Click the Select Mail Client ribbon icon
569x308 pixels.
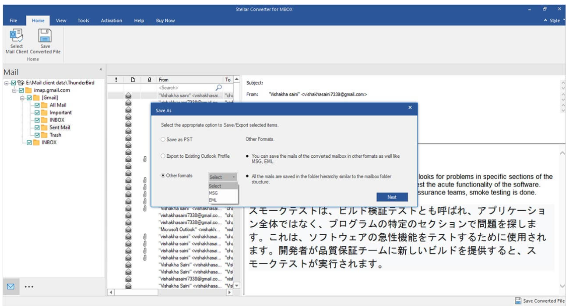[17, 35]
